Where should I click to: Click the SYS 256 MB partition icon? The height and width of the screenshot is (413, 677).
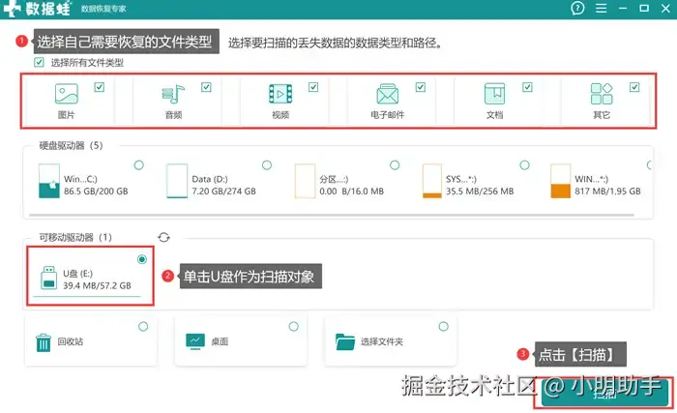pyautogui.click(x=432, y=181)
